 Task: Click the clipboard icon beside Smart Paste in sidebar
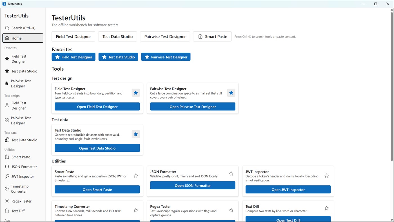coord(7,157)
